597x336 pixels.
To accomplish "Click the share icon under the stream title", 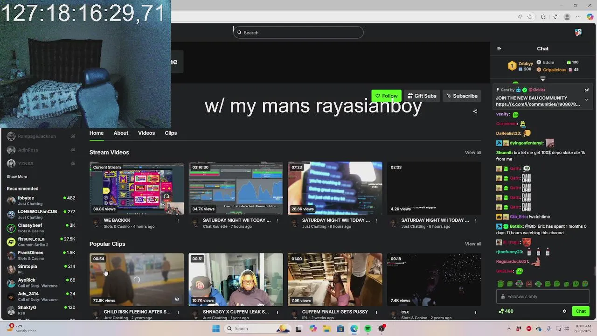I will 475,112.
